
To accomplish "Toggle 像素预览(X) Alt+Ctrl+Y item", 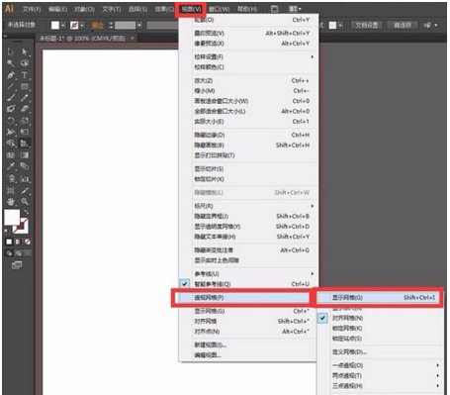I will (248, 44).
